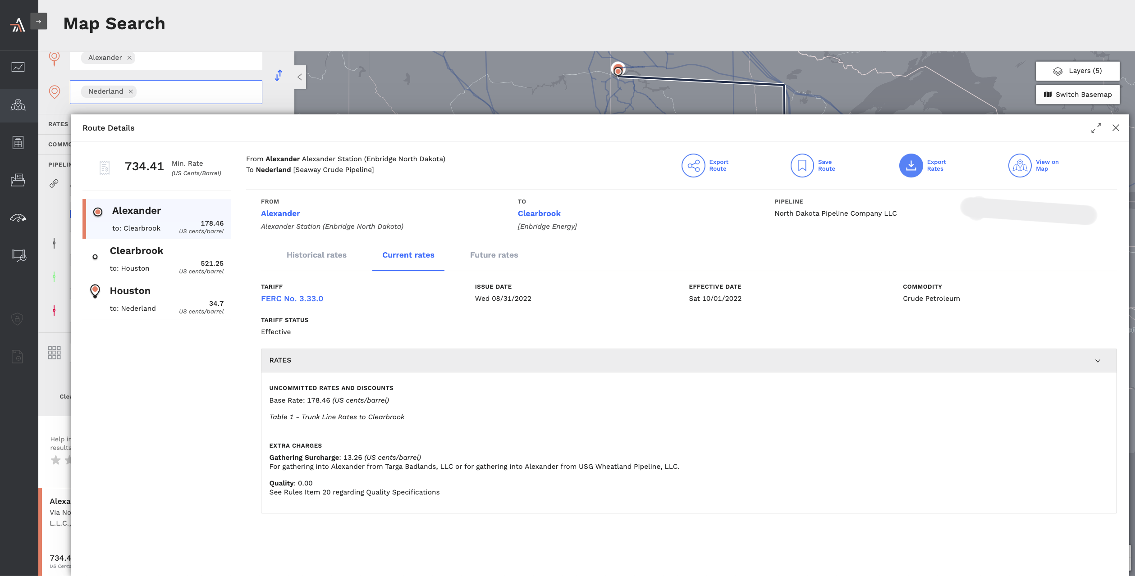Click the Gathering Surcharge 13.26 line

345,458
